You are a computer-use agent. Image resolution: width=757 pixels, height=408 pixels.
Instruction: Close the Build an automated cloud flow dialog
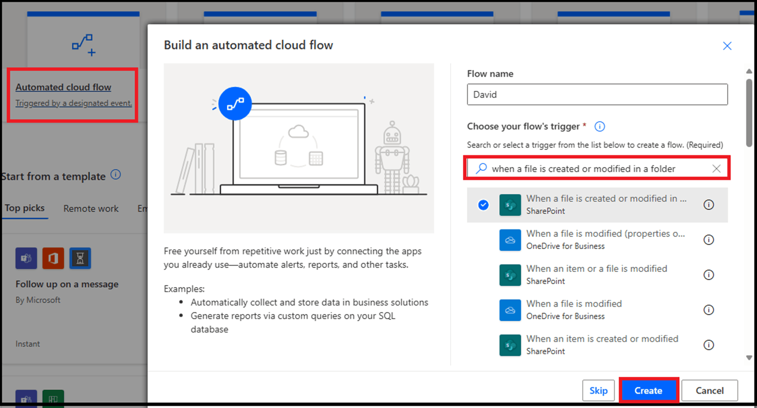(727, 46)
